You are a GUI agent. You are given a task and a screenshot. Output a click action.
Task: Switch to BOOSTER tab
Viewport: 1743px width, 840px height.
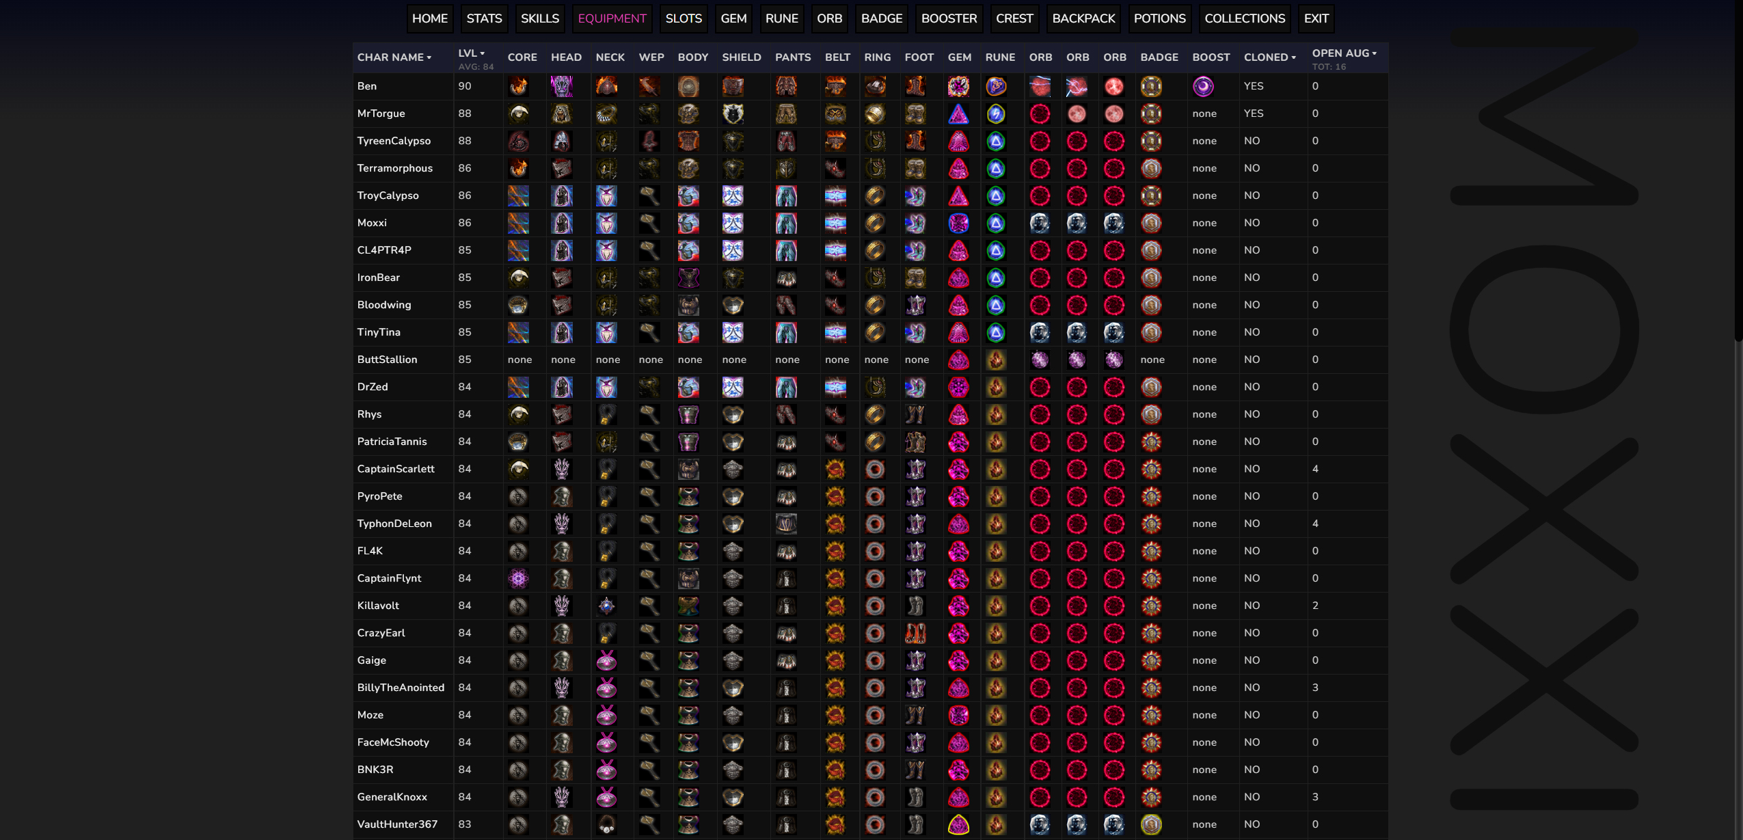click(949, 18)
